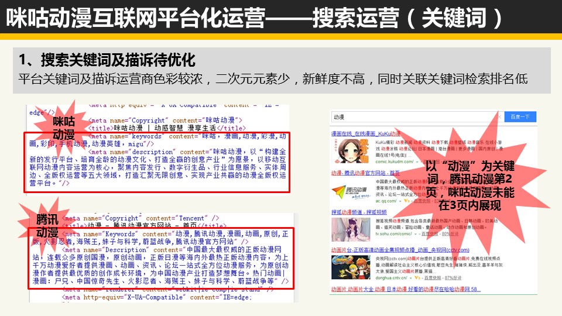Open the 动画片 动画片大全 哈哈动漫网 result link
Viewport: 562px width, 316px height.
tap(406, 289)
